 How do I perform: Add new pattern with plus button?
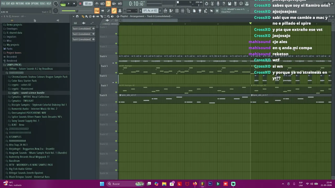[160, 11]
